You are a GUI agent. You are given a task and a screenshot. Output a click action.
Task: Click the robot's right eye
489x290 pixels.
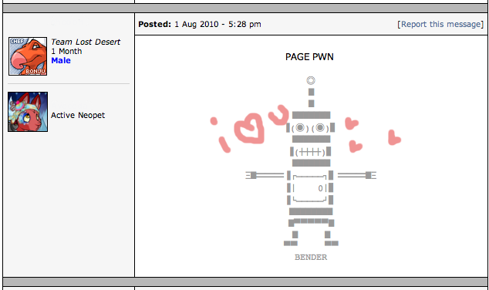[320, 127]
